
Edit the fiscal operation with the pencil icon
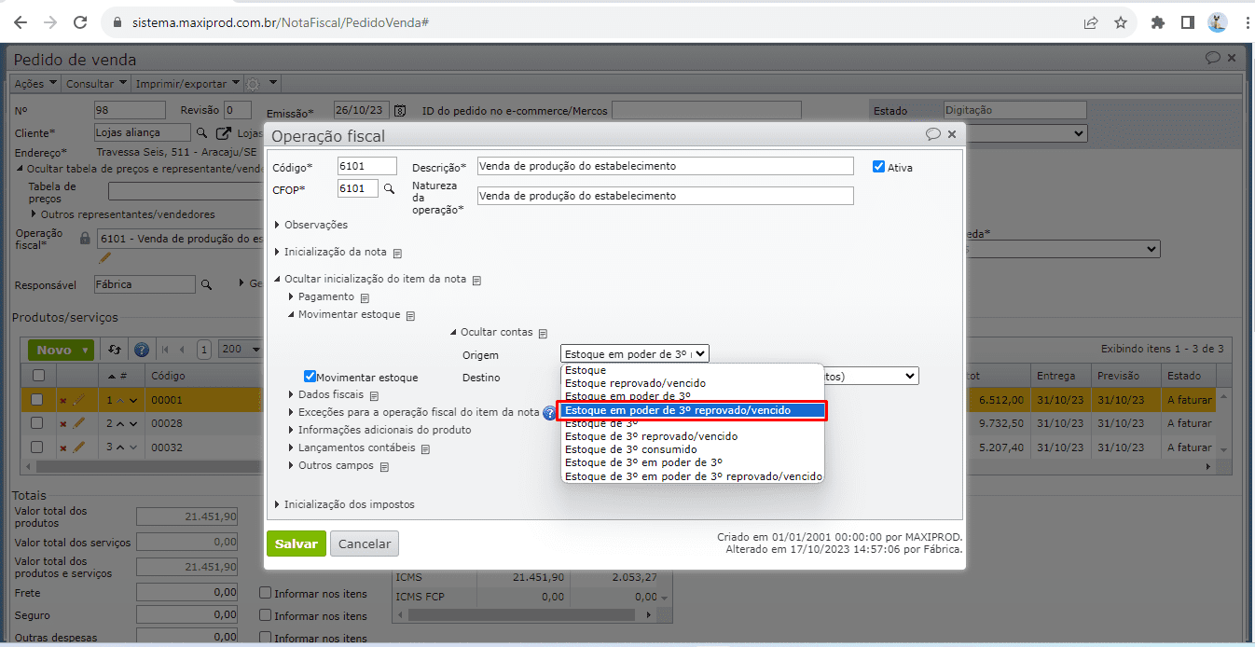tap(104, 257)
